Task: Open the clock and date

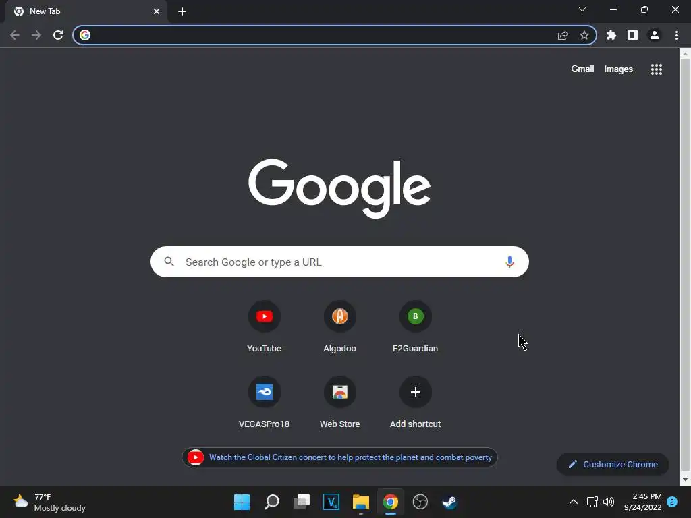Action: (x=643, y=502)
